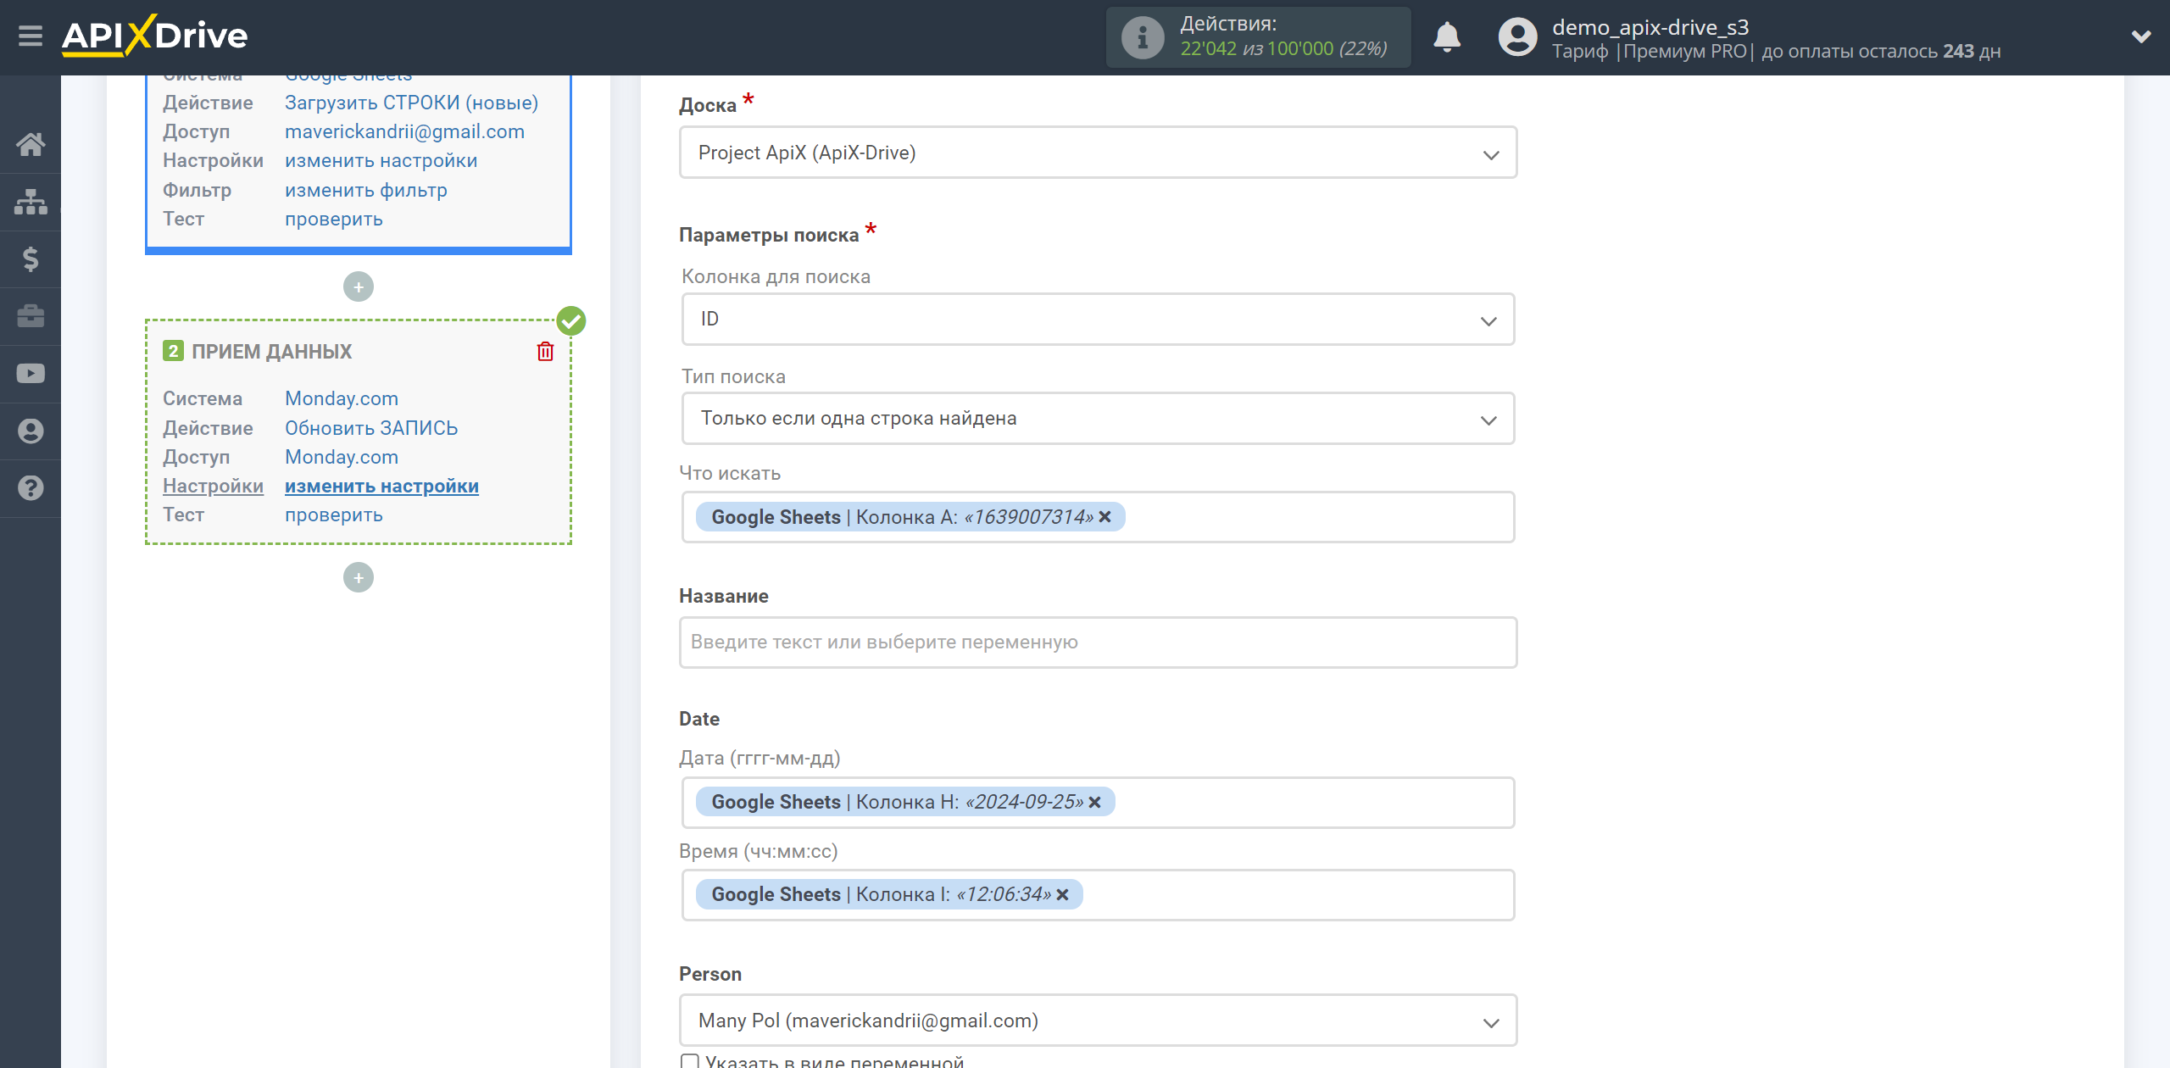Viewport: 2170px width, 1068px height.
Task: Open the help question mark icon
Action: tap(31, 488)
